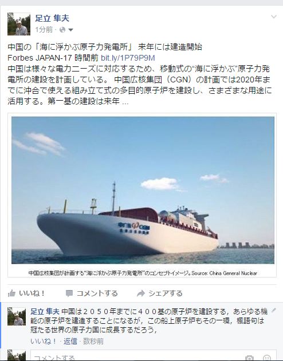
Task: Like the comment via いいね！ link
Action: (44, 341)
